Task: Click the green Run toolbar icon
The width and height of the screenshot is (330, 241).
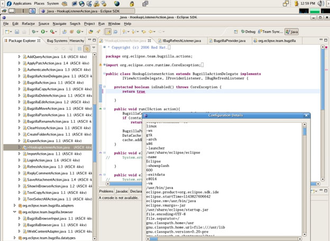Action: tap(43, 32)
